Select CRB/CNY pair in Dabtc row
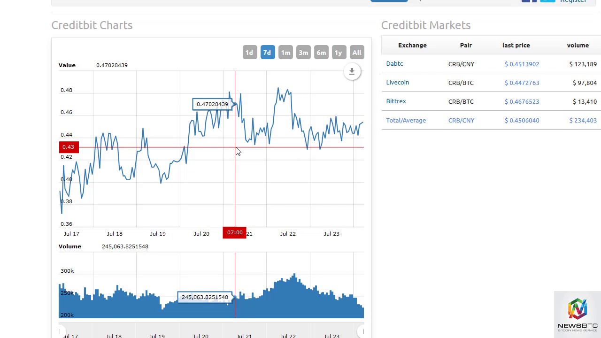 coord(461,64)
